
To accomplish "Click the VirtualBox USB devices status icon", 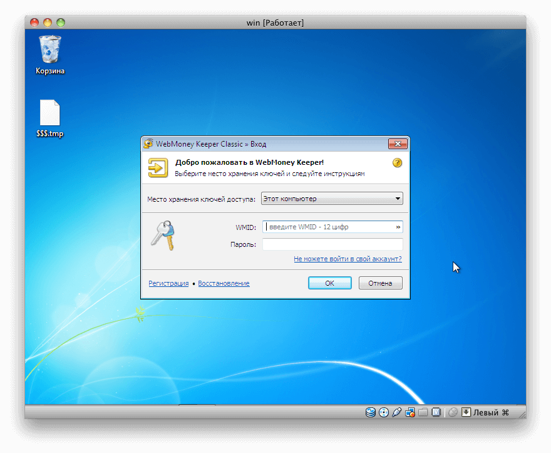I will click(397, 412).
